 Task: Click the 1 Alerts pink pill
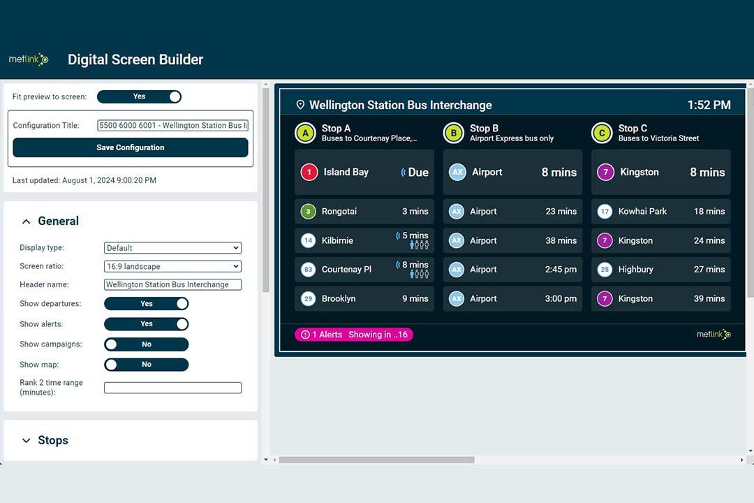(354, 335)
